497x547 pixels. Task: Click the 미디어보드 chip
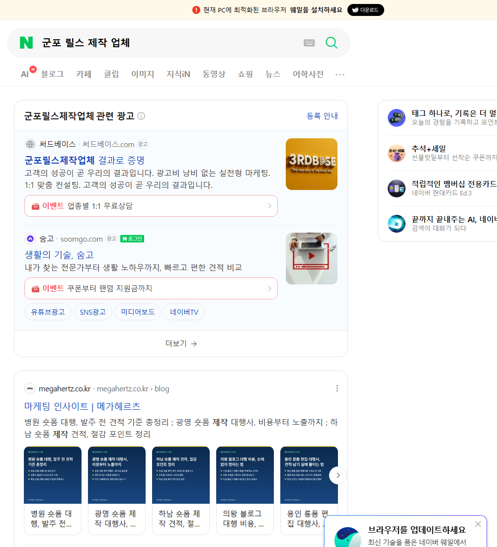[x=138, y=312]
